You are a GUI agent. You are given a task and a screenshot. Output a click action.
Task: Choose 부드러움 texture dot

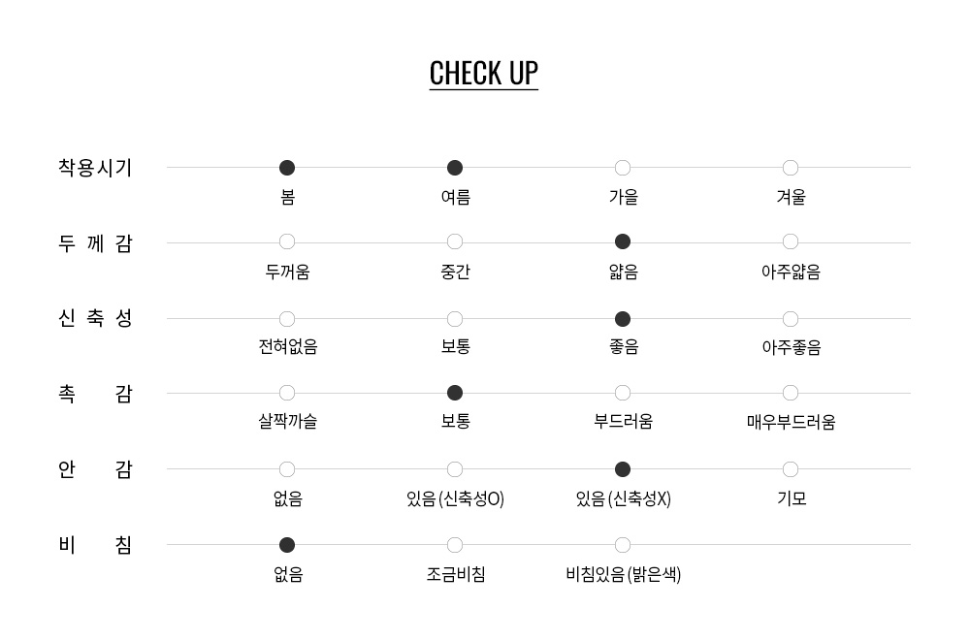623,393
